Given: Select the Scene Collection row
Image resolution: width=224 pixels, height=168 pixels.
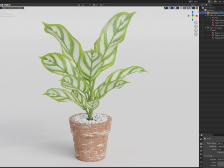Looking at the screenshot, I should pyautogui.click(x=211, y=8).
